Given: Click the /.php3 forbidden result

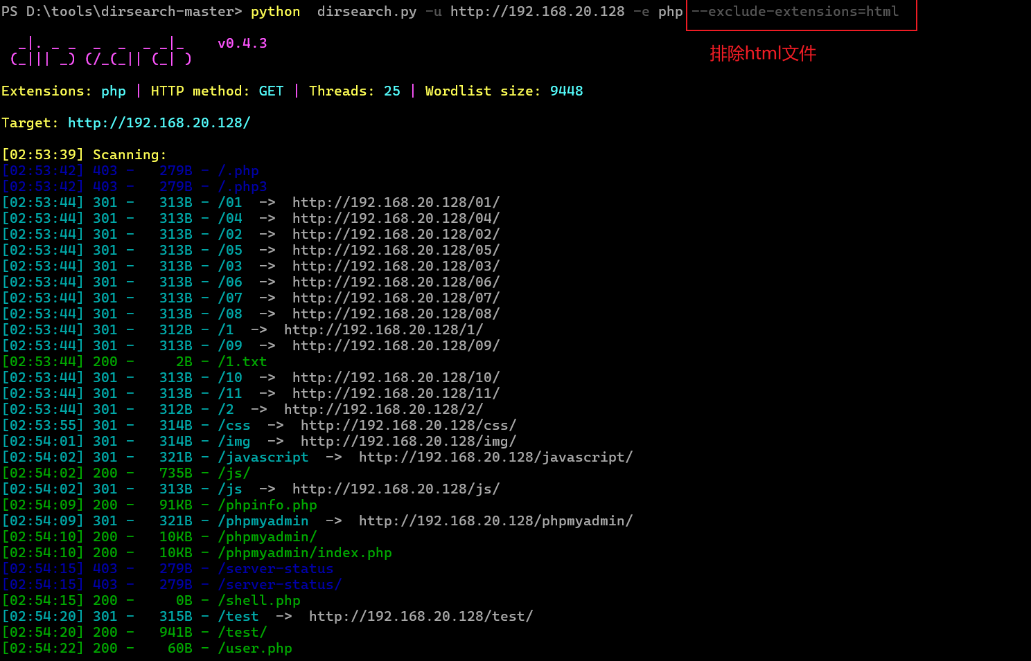Looking at the screenshot, I should tap(243, 187).
